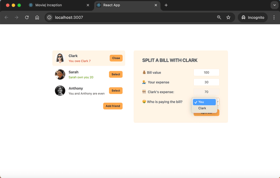Click Clark's avatar picture
Viewport: 280px width, 178px height.
click(x=60, y=58)
